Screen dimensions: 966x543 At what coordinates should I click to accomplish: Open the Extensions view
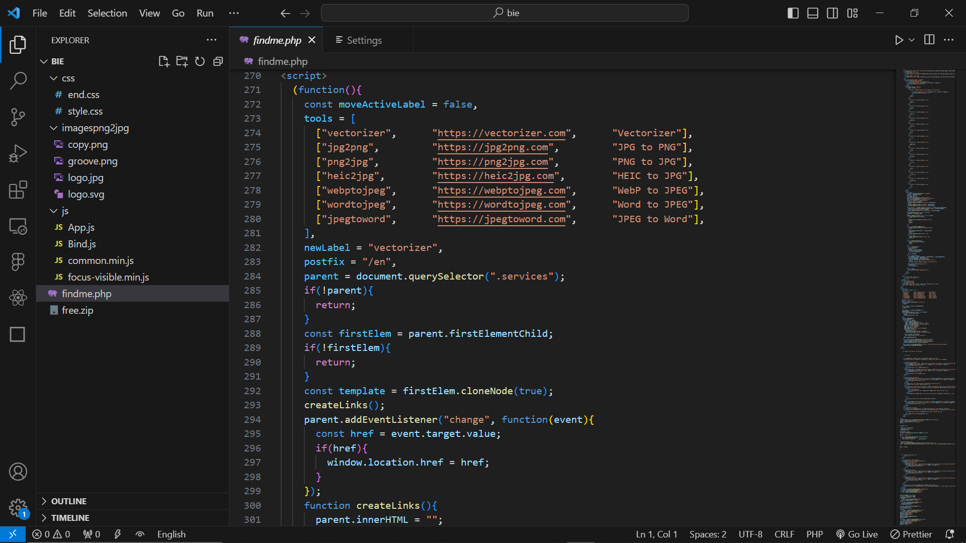tap(18, 190)
